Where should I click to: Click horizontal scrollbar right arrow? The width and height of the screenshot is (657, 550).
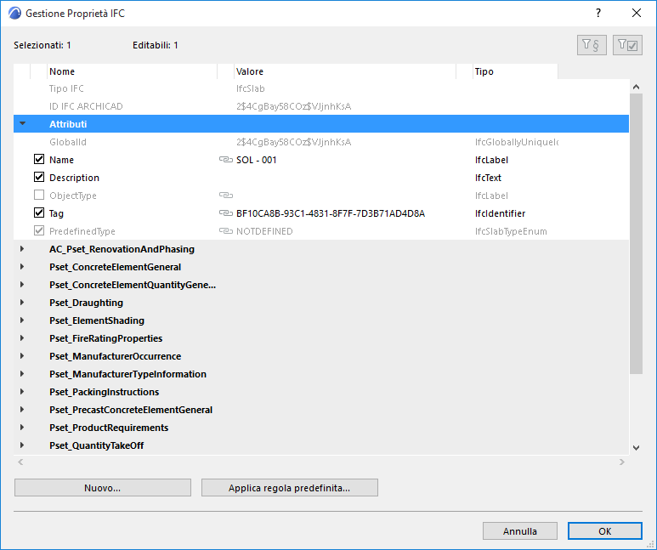622,462
